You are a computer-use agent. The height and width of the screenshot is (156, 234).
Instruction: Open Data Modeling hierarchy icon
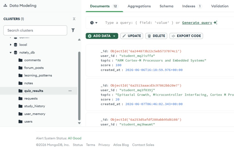(6, 6)
